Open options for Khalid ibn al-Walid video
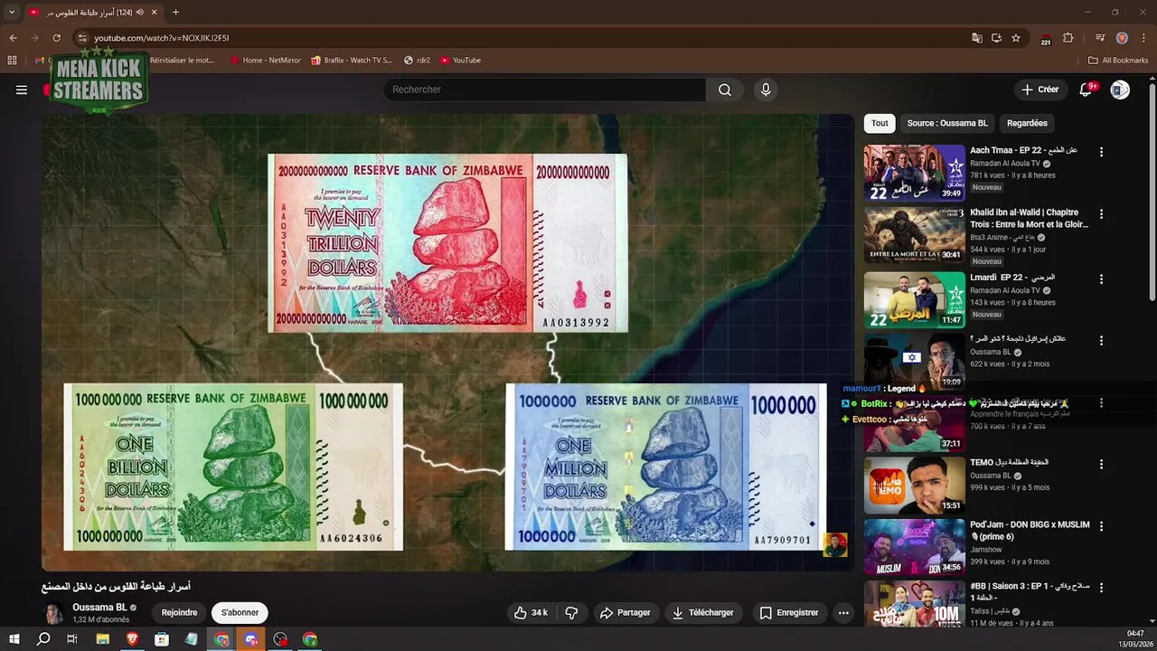Screen dimensions: 1157x651 point(1101,214)
